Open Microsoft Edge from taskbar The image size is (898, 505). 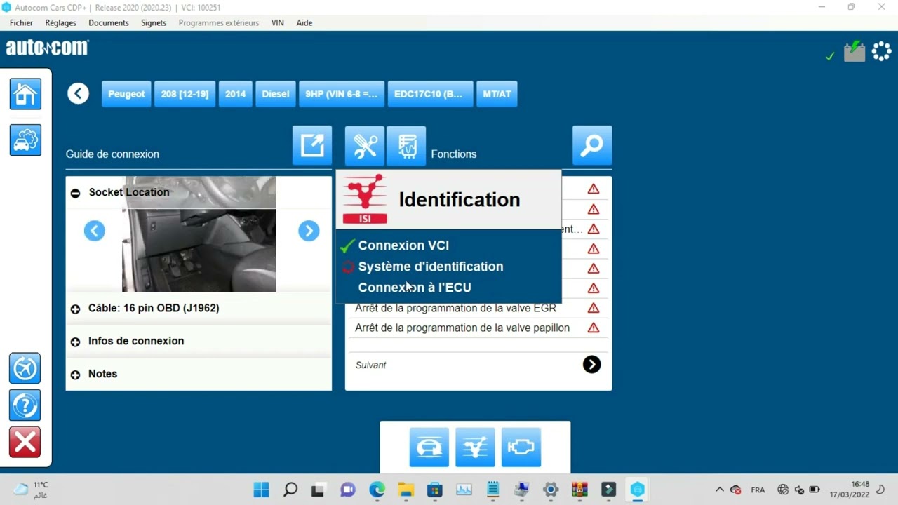[377, 490]
